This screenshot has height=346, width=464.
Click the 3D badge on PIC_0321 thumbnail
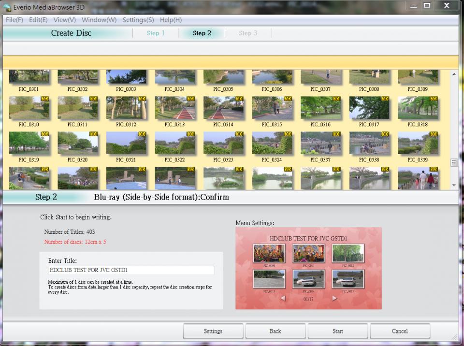(x=142, y=134)
